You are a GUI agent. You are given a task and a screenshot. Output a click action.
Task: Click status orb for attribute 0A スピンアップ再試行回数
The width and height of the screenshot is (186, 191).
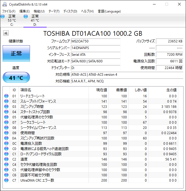tap(6, 138)
